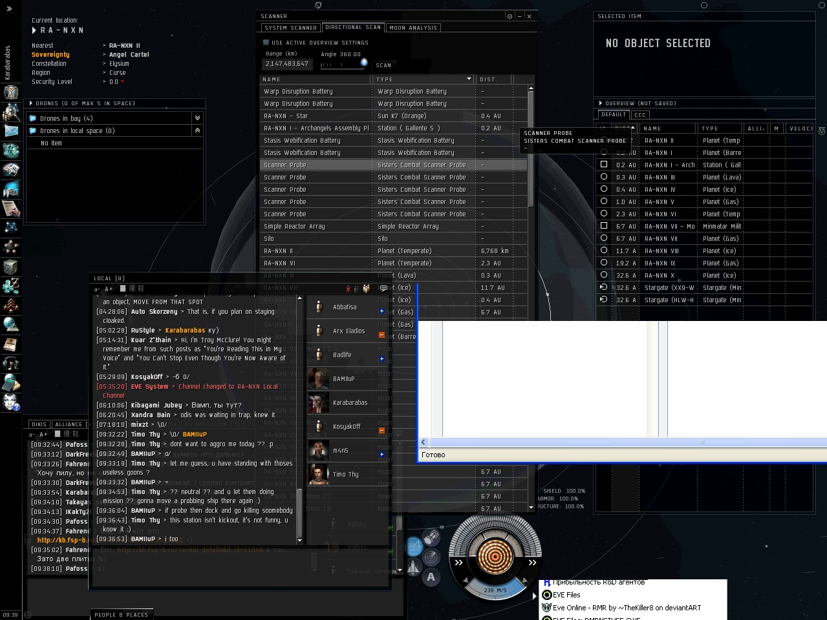
Task: Decrease Local chat font size (a-)
Action: pyautogui.click(x=97, y=289)
